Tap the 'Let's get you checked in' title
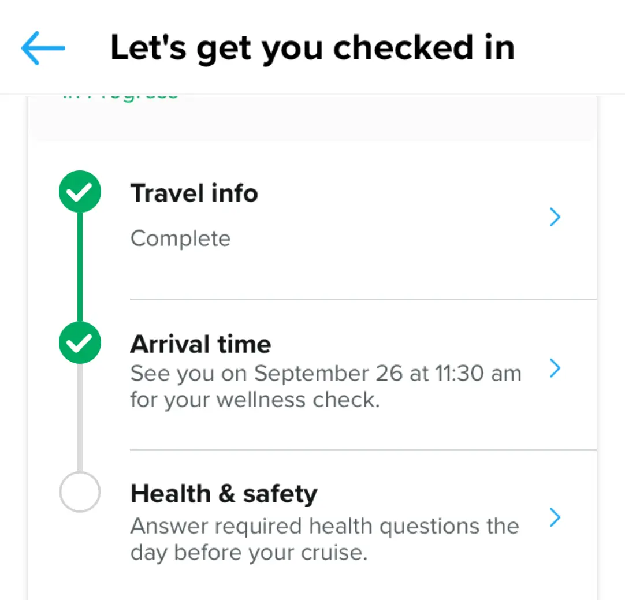Screen dimensions: 625x600 coord(312,48)
